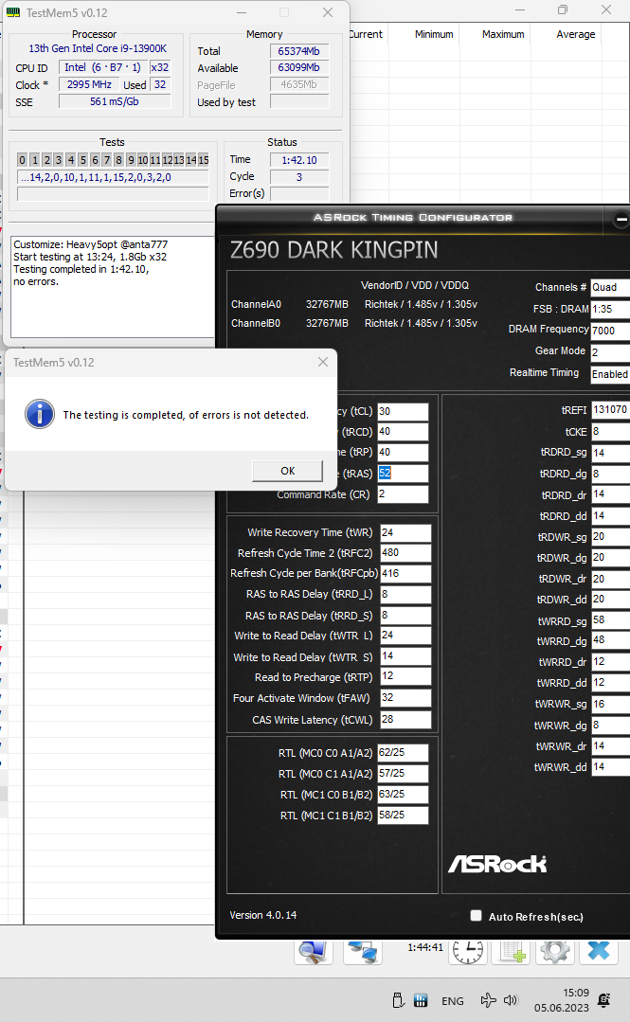Click the tWTR_S value field
The width and height of the screenshot is (630, 1022).
point(405,656)
